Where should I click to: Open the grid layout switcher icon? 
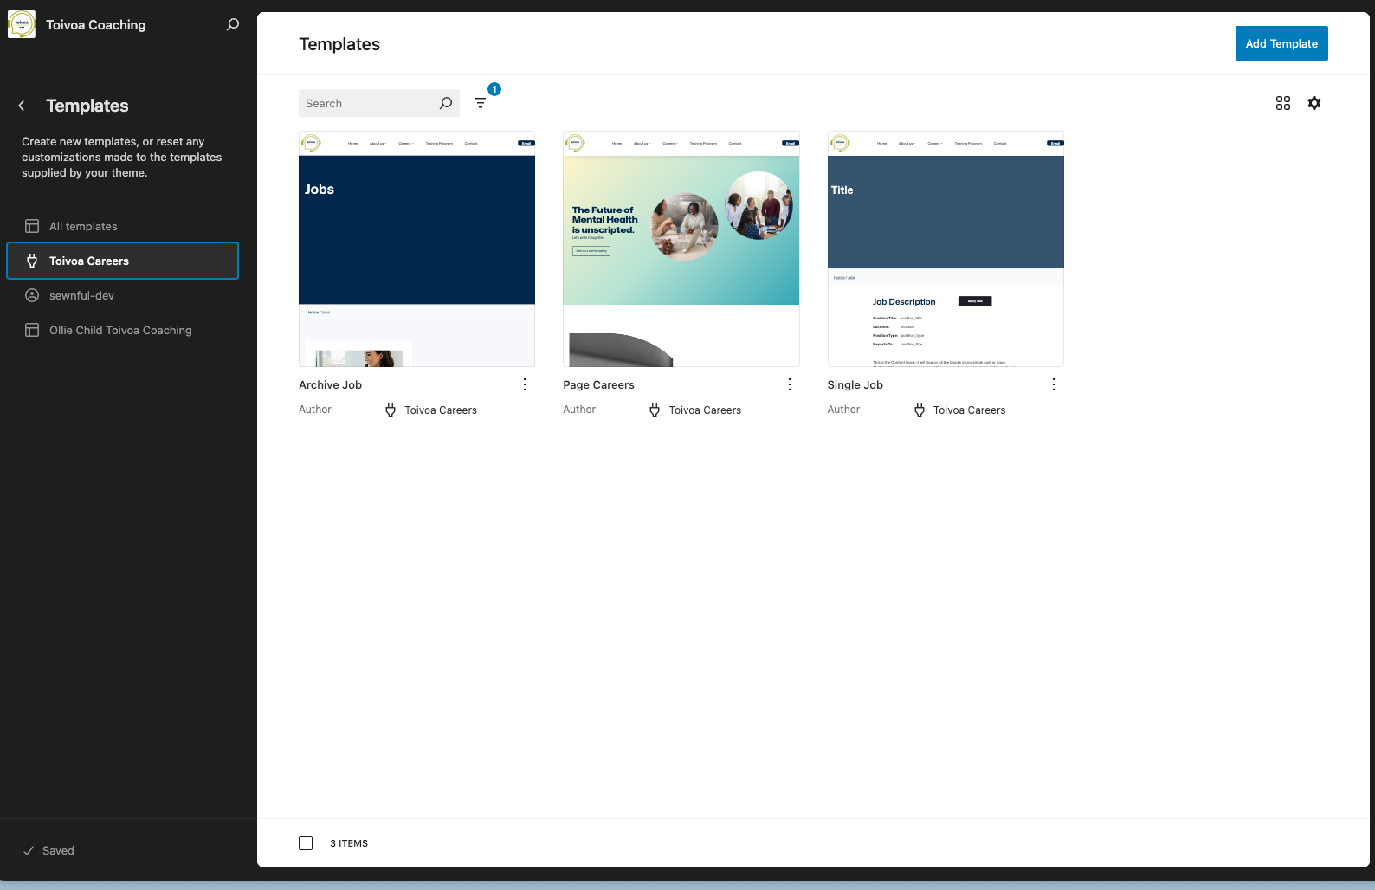point(1283,103)
